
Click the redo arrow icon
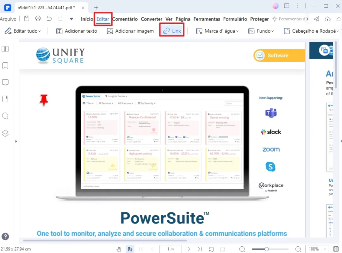click(60, 19)
